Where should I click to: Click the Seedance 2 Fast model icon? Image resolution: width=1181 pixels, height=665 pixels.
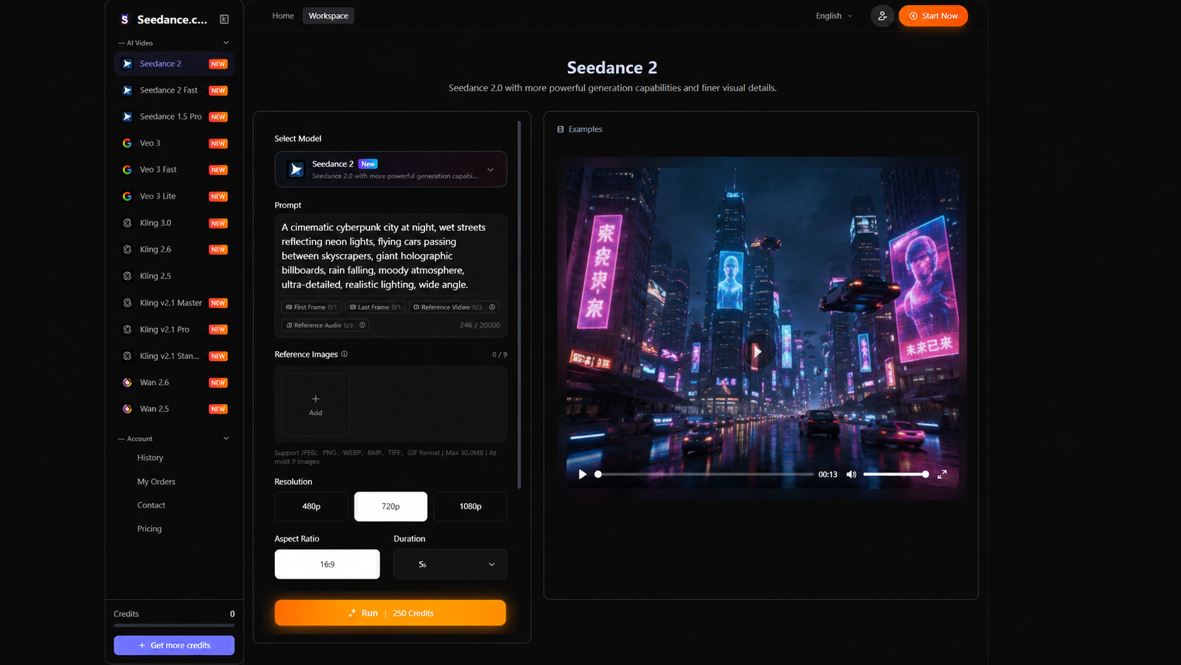127,90
